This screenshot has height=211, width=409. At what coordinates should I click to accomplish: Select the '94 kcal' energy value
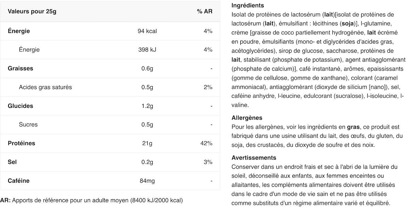pyautogui.click(x=147, y=31)
